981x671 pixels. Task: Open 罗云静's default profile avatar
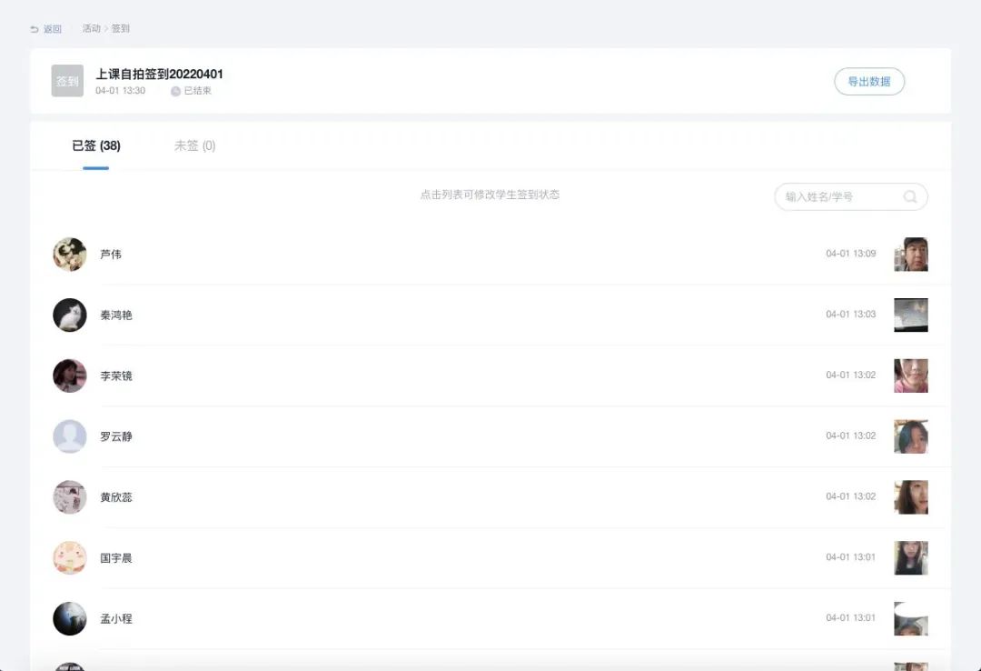(x=70, y=436)
